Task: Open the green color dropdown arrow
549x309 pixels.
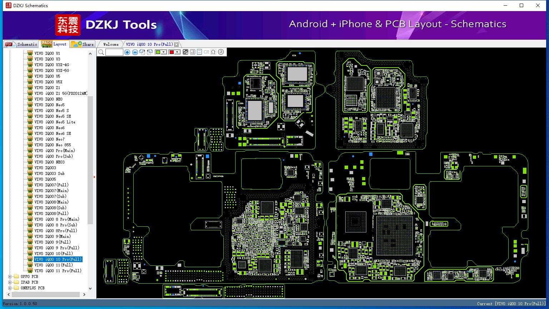Action: coord(164,52)
